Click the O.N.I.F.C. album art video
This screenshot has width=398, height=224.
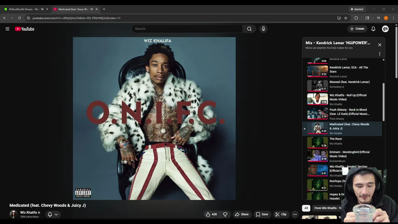tap(154, 119)
